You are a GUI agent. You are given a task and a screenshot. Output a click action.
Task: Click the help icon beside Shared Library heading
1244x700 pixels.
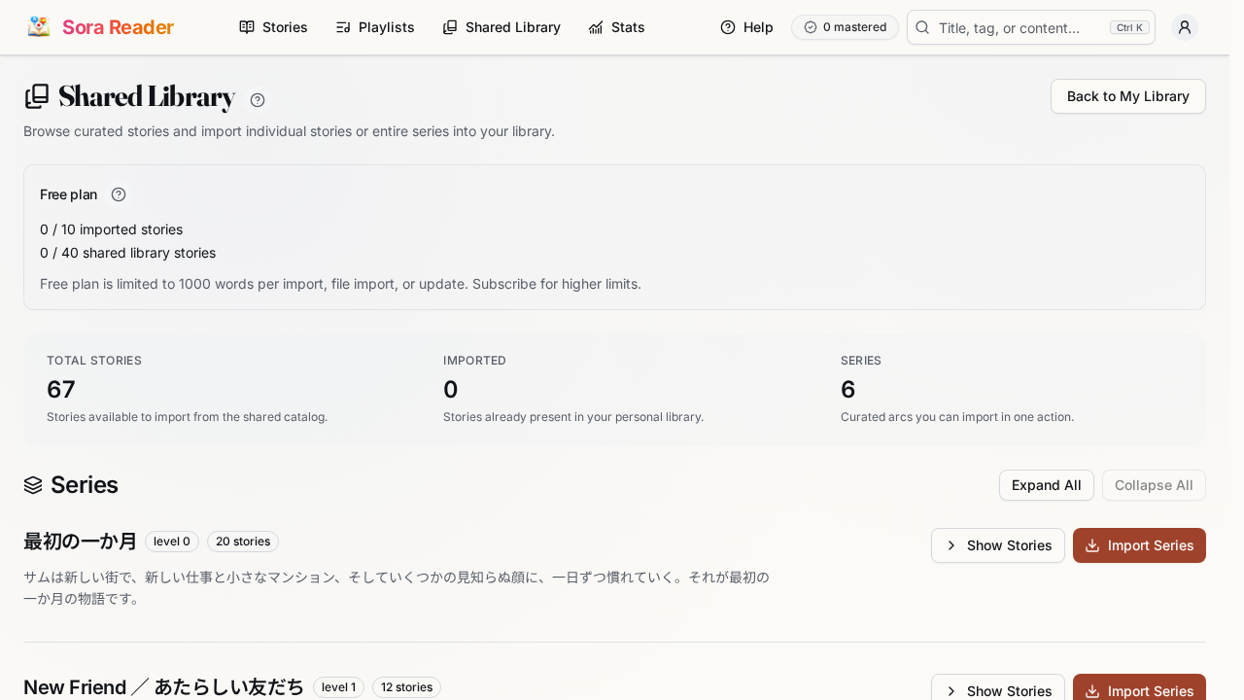click(258, 100)
